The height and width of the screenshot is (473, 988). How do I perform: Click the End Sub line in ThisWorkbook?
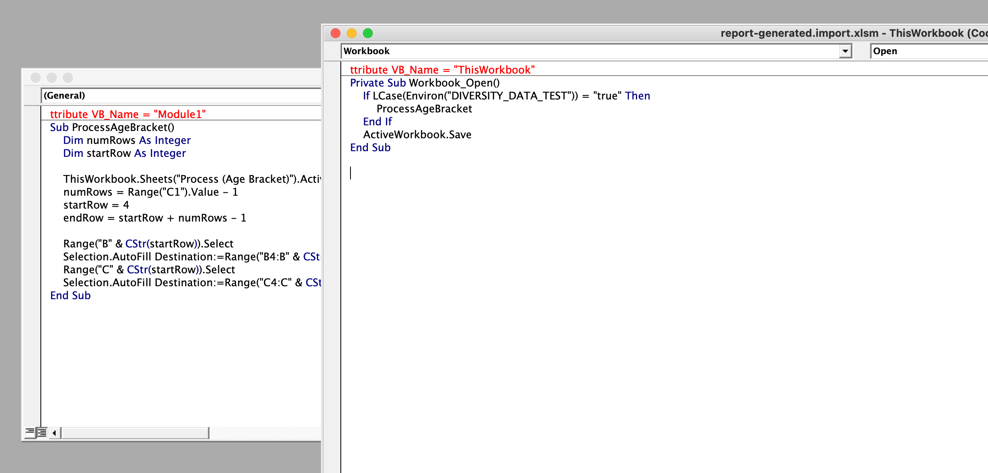click(x=370, y=147)
